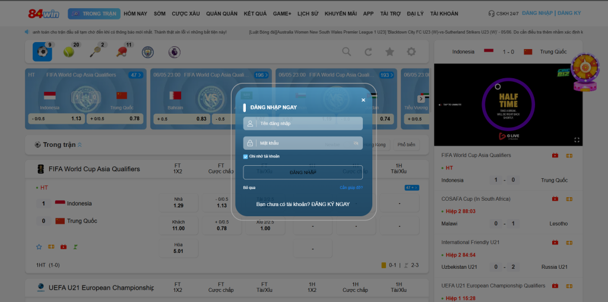Click ĐĂNG KÝ in the top header
Screen dimensions: 608x302
tap(569, 13)
